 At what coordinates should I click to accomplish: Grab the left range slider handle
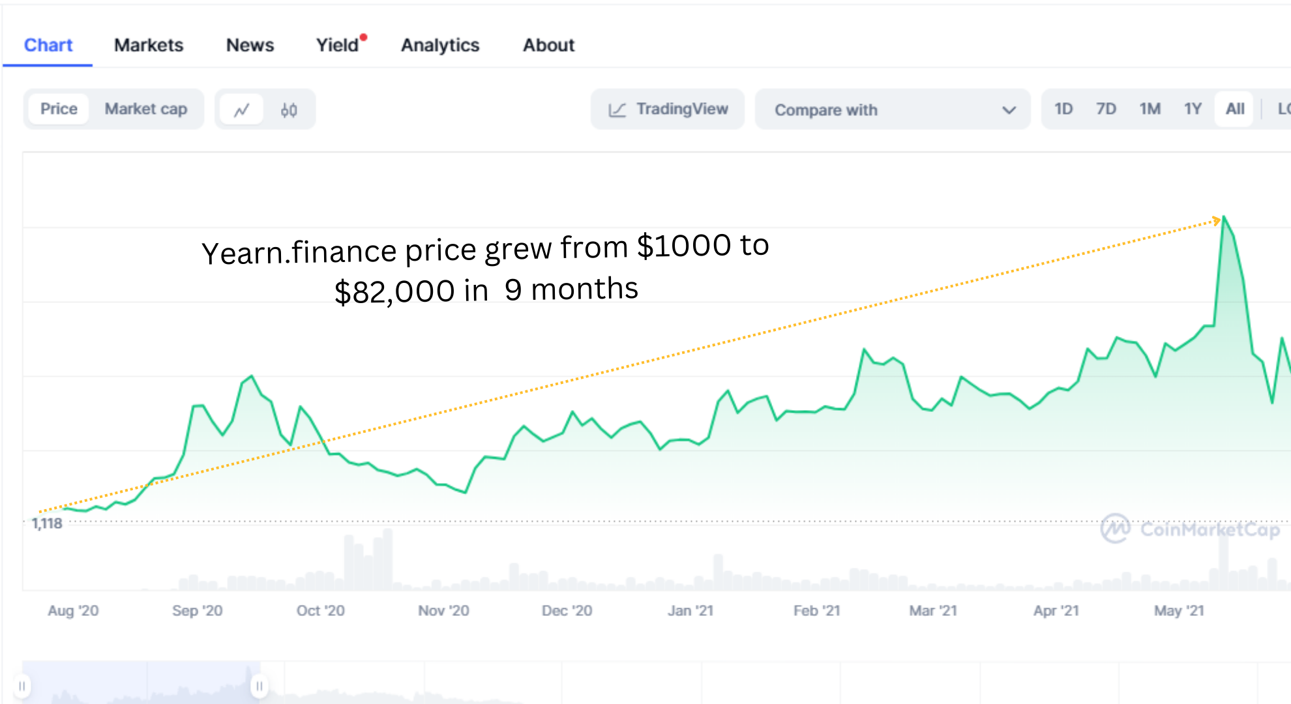click(22, 686)
